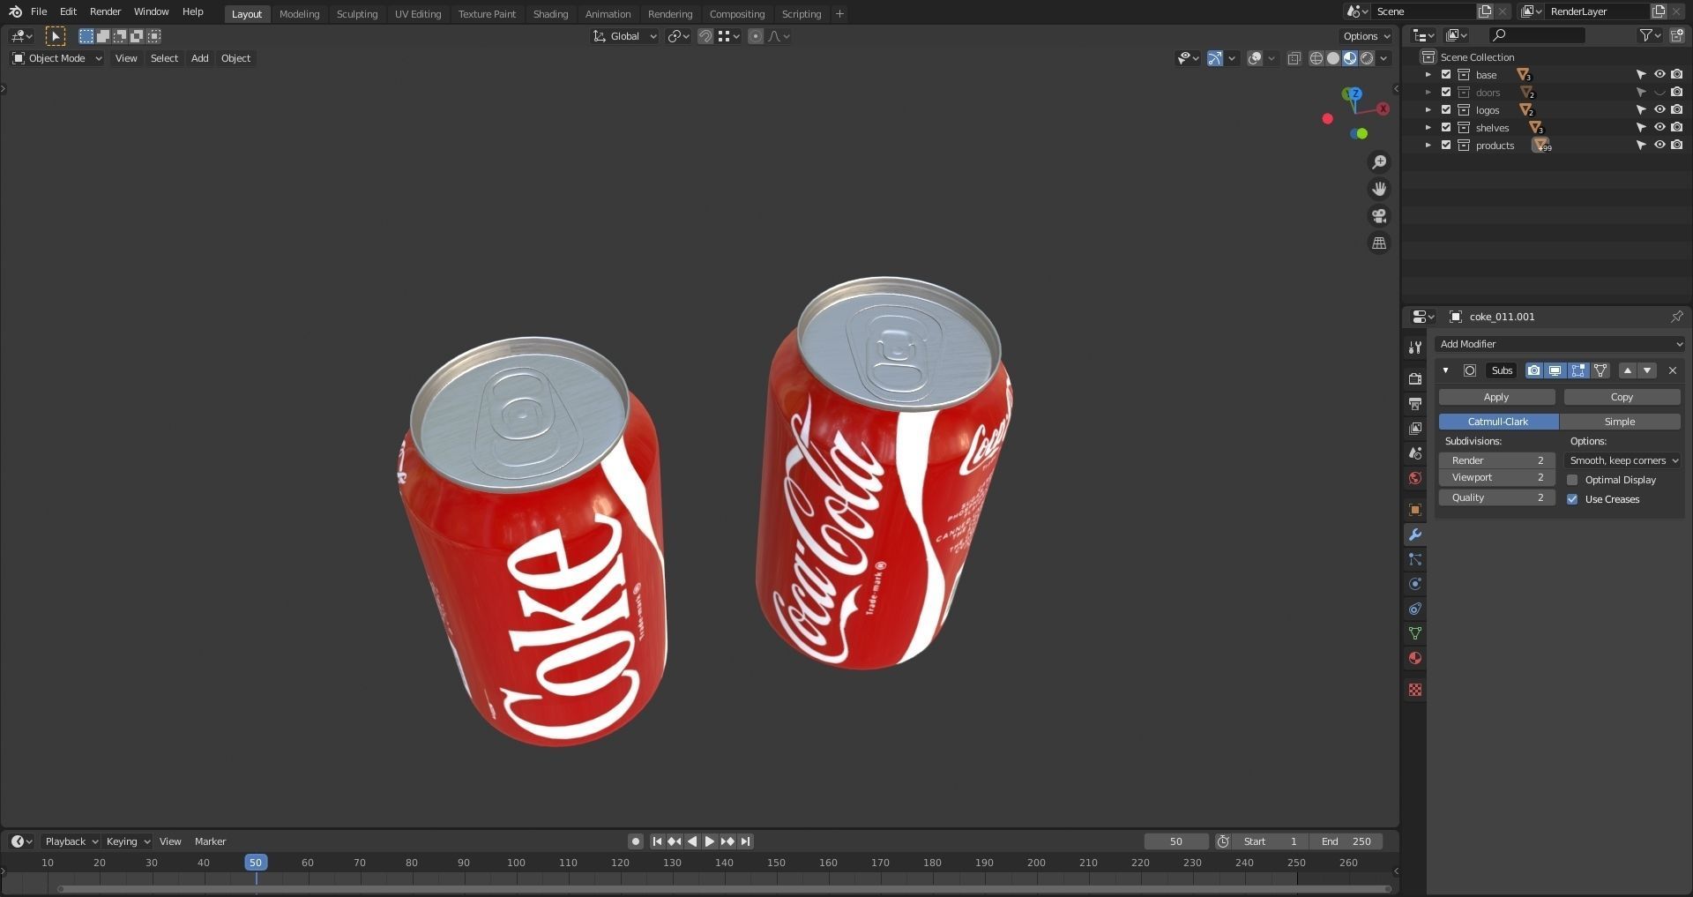Open the Object Constraints properties tab

pos(1415,609)
